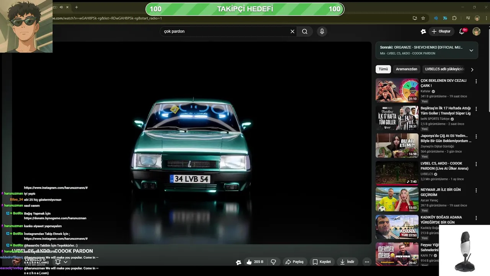This screenshot has width=490, height=276.
Task: Click the blue sound waves extension icon
Action: coord(436,18)
